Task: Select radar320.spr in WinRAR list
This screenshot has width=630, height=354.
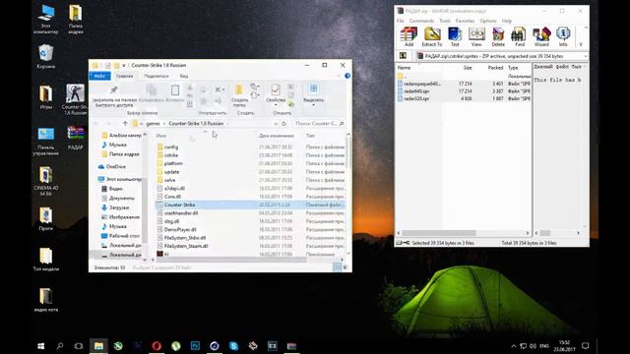Action: click(416, 98)
